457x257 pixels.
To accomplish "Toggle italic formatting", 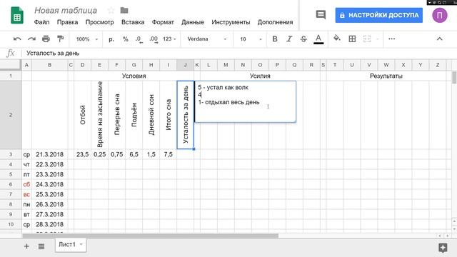I will coord(288,39).
